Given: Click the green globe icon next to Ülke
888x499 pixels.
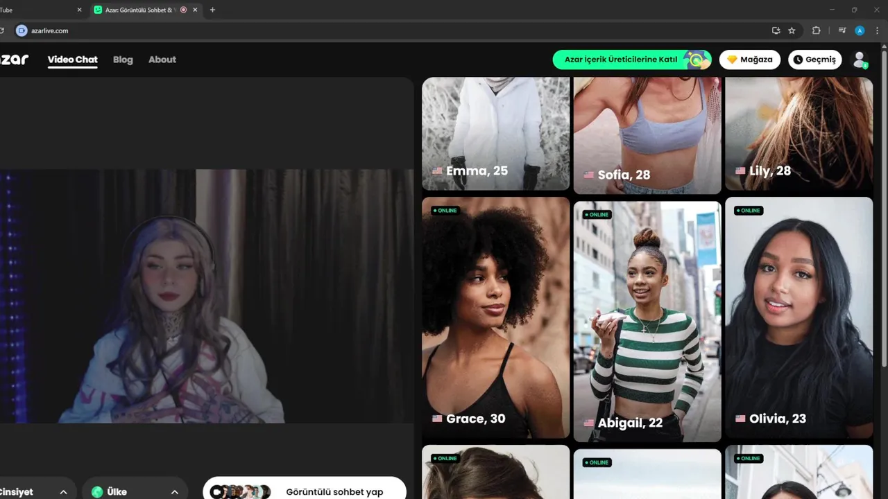Looking at the screenshot, I should tap(97, 492).
